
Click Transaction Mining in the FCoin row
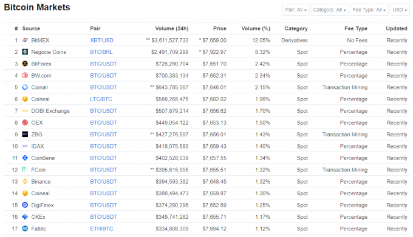tap(345, 170)
